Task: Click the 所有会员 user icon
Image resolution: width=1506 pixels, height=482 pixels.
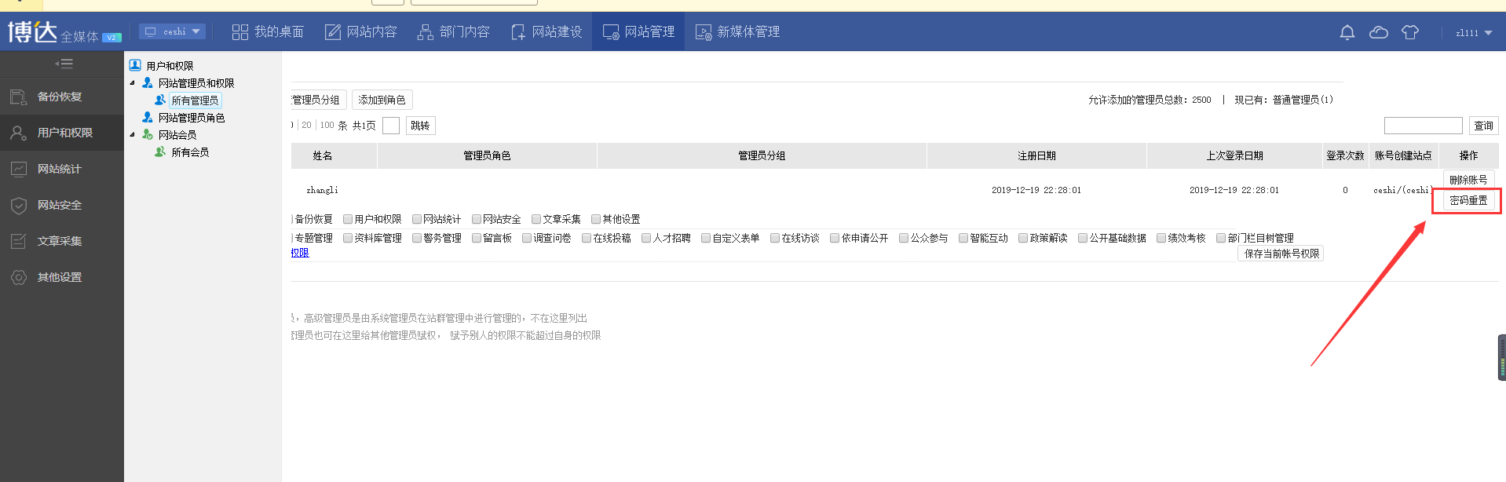Action: click(x=160, y=152)
